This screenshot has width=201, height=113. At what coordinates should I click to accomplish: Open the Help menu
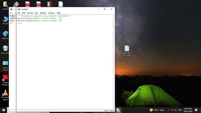pos(59,13)
